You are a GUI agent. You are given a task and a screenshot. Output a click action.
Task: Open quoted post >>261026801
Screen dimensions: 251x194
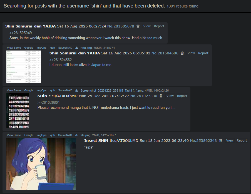(x=48, y=102)
